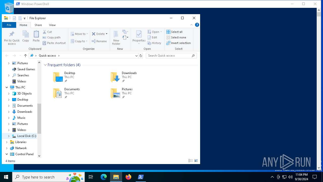
Task: Select Network in navigation tree
Action: [x=21, y=148]
